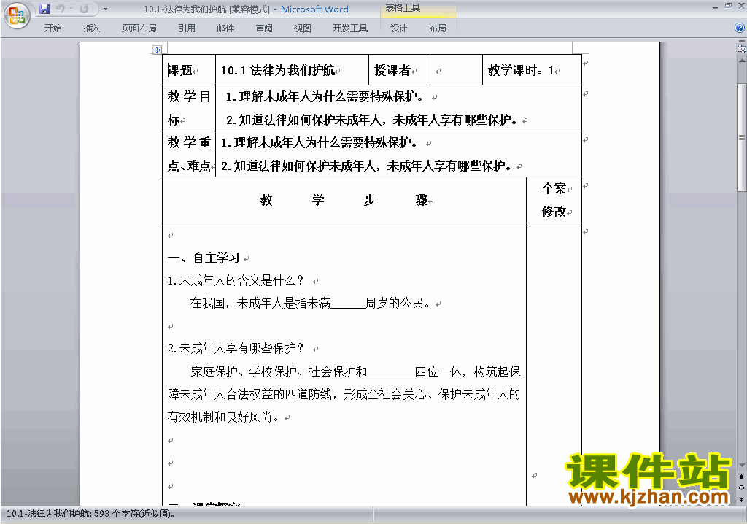This screenshot has height=524, width=747.
Task: Close the Word window
Action: 741,6
